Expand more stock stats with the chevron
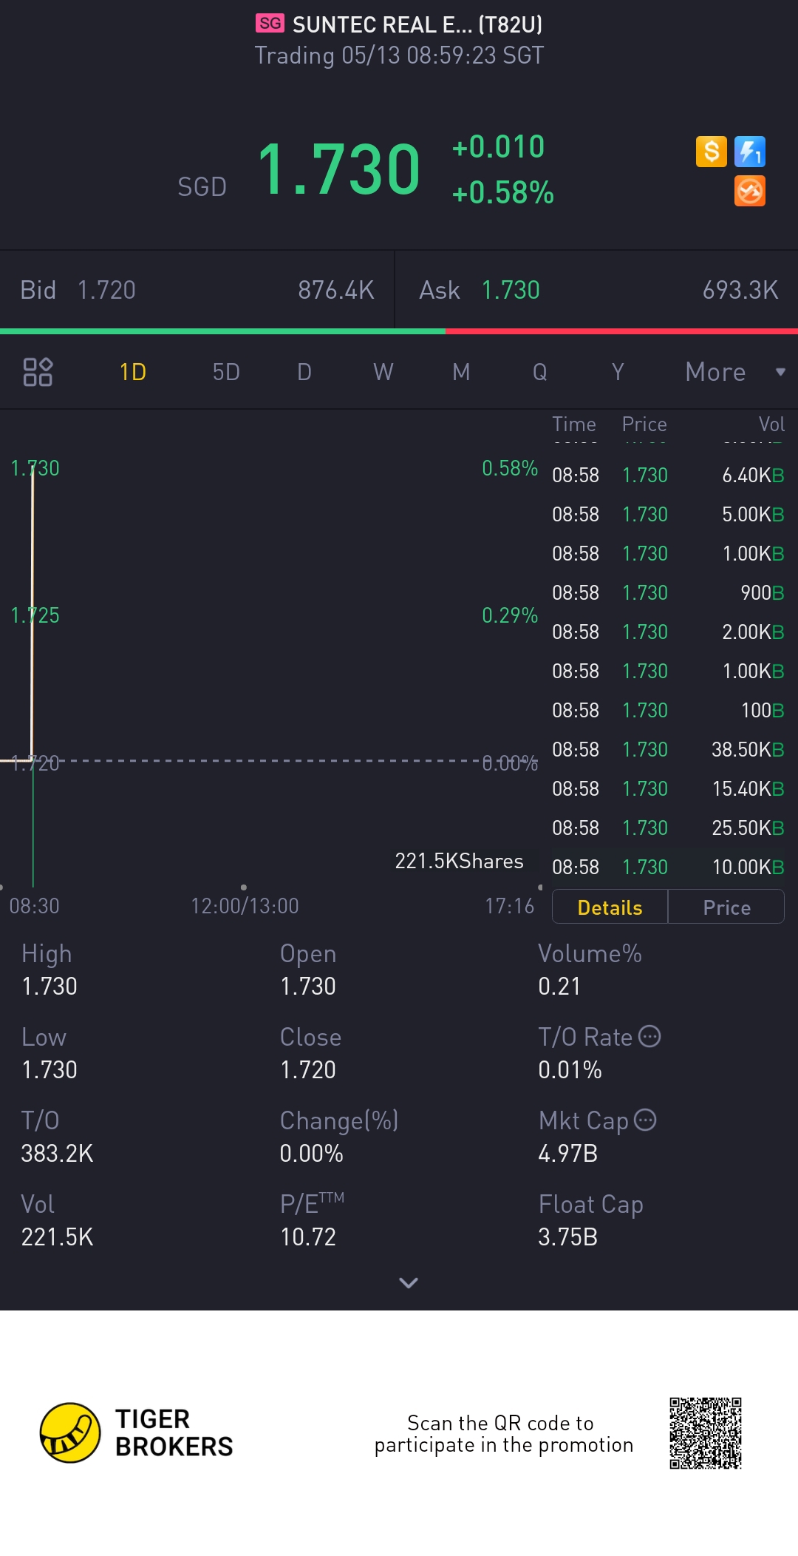This screenshot has height=1556, width=798. [409, 1282]
